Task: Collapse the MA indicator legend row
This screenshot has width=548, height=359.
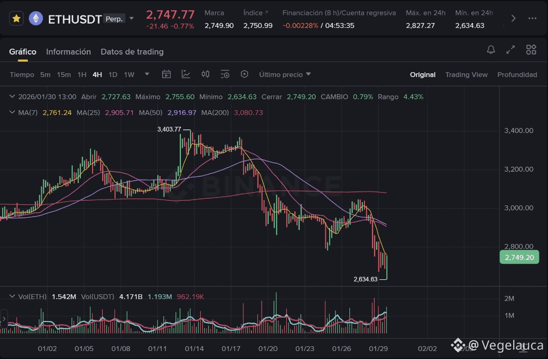Action: (x=13, y=112)
